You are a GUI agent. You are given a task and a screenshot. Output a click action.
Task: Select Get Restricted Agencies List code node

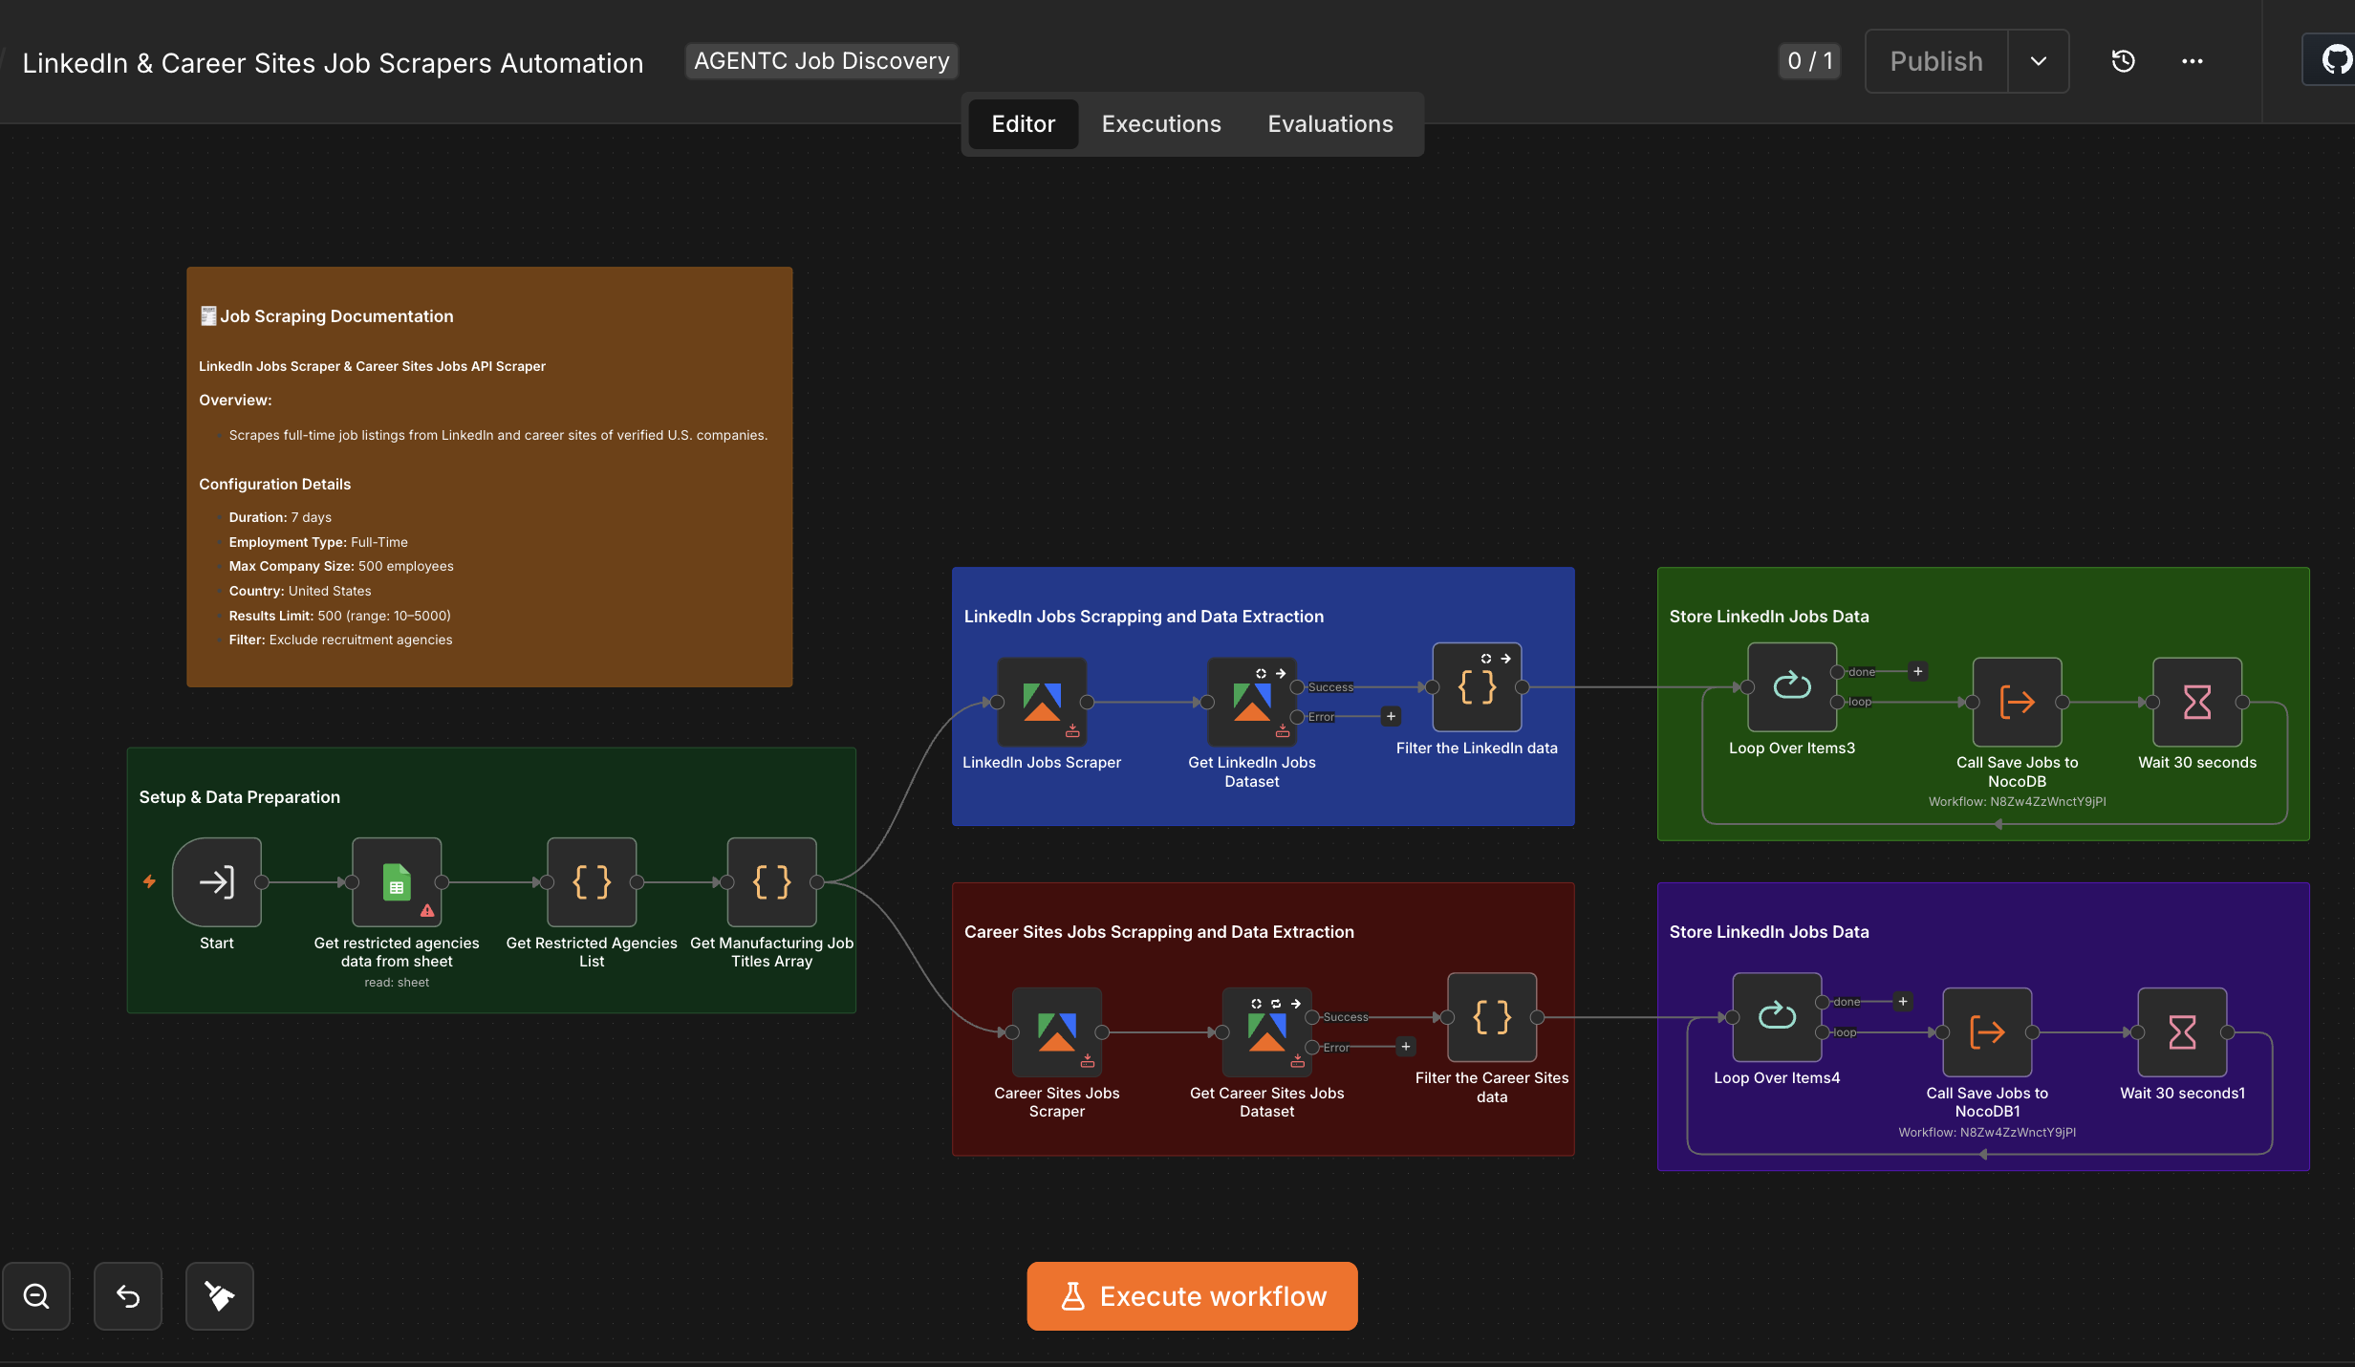pos(592,881)
